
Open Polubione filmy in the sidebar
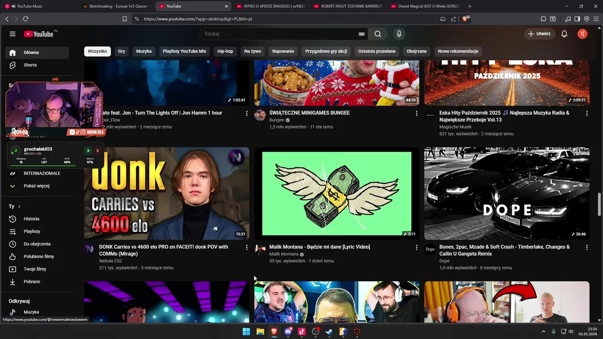click(x=37, y=257)
